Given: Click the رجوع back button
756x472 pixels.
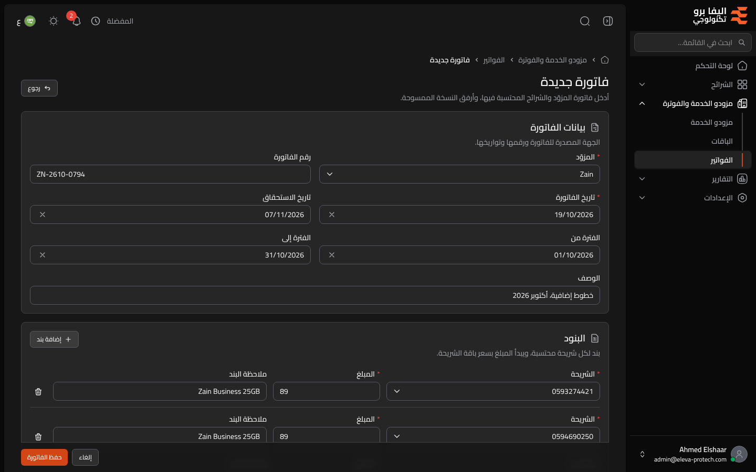Looking at the screenshot, I should click(39, 88).
